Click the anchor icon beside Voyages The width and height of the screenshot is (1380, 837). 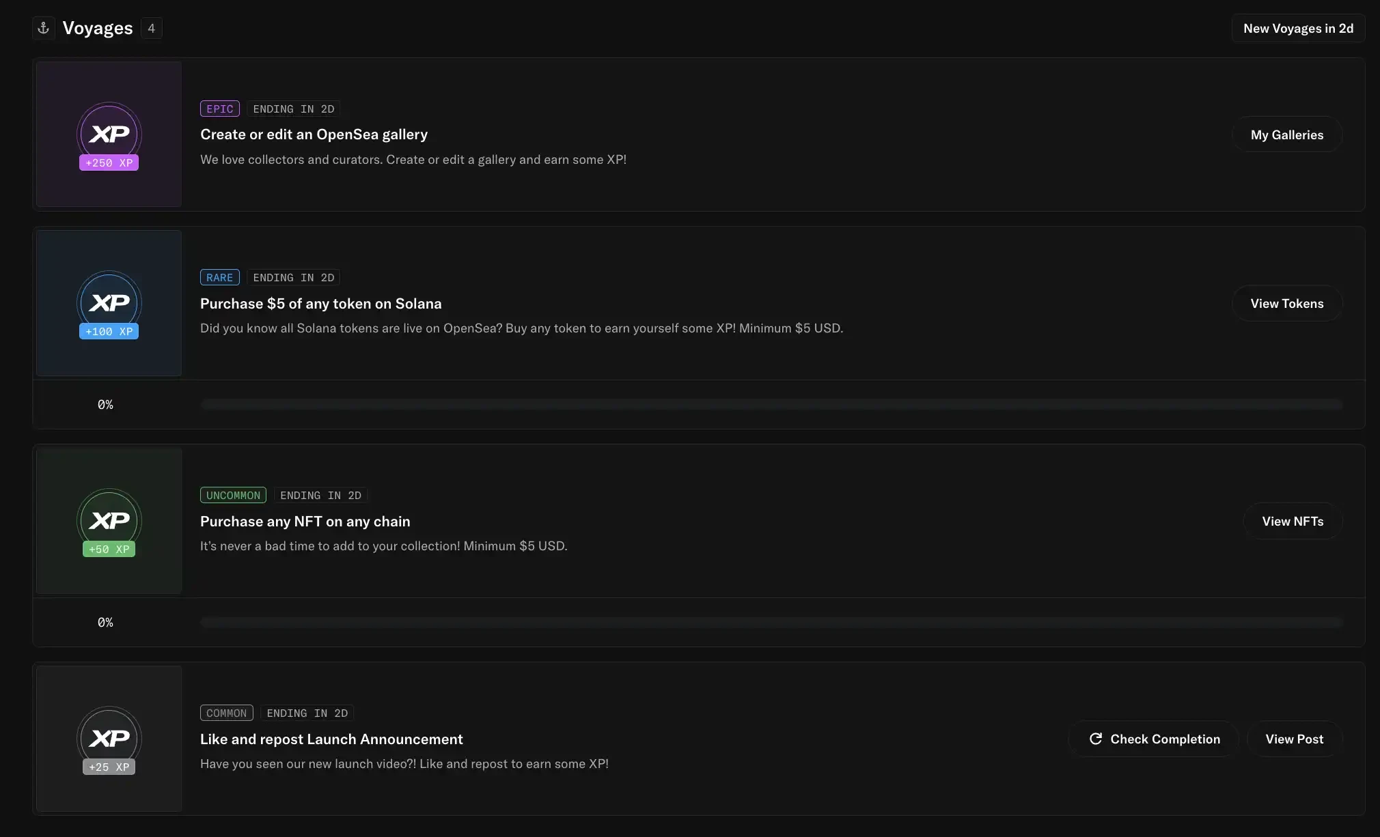click(x=44, y=28)
